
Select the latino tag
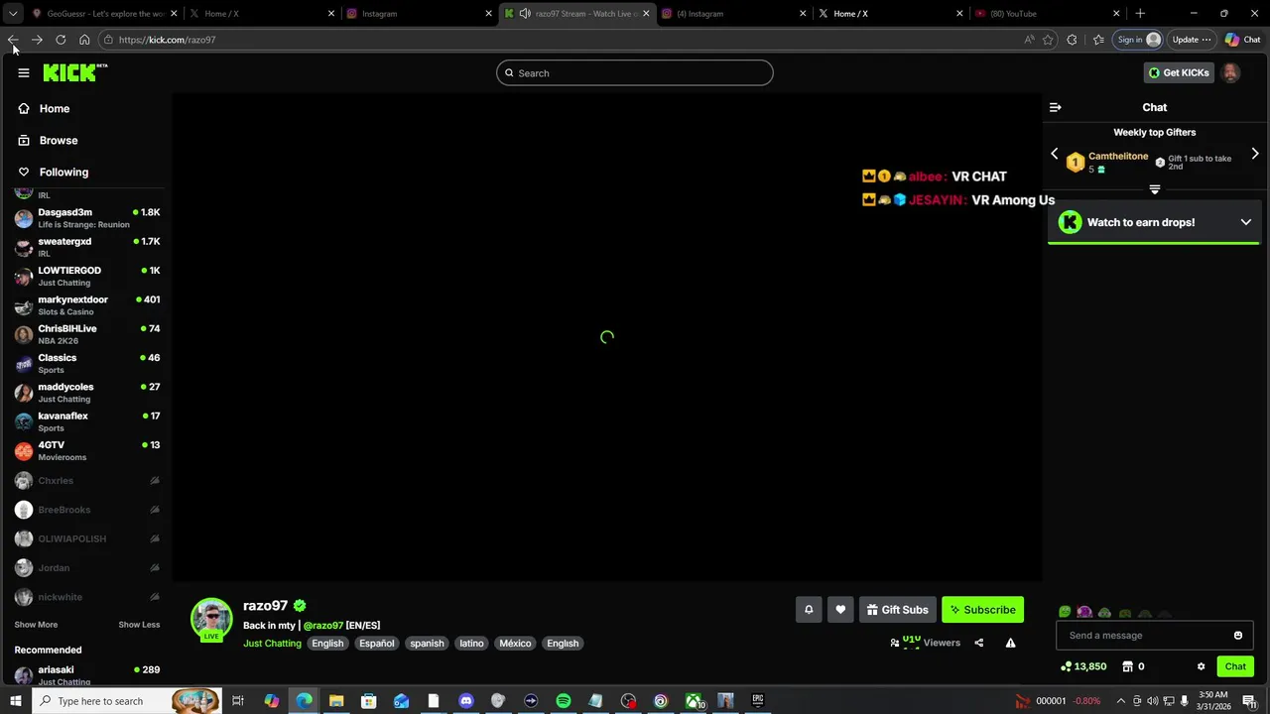click(x=471, y=643)
